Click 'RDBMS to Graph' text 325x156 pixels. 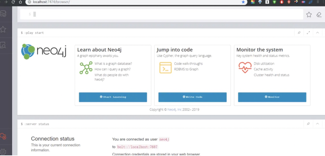(186, 69)
